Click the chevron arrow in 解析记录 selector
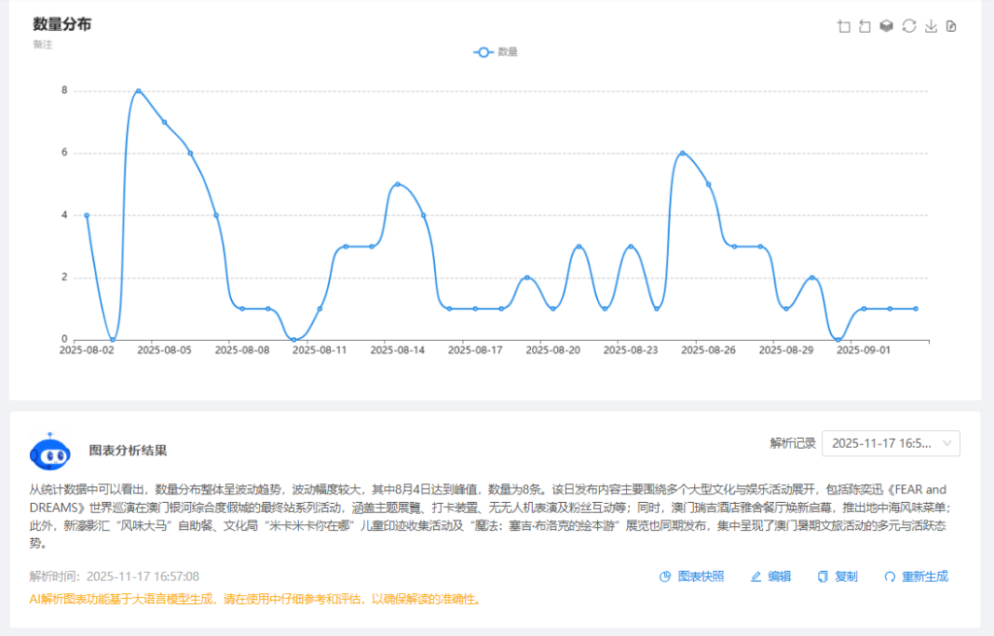Viewport: 994px width, 636px height. click(947, 443)
